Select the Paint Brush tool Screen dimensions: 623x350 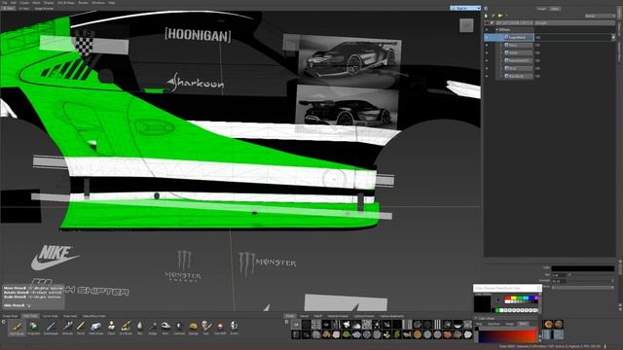[x=17, y=327]
